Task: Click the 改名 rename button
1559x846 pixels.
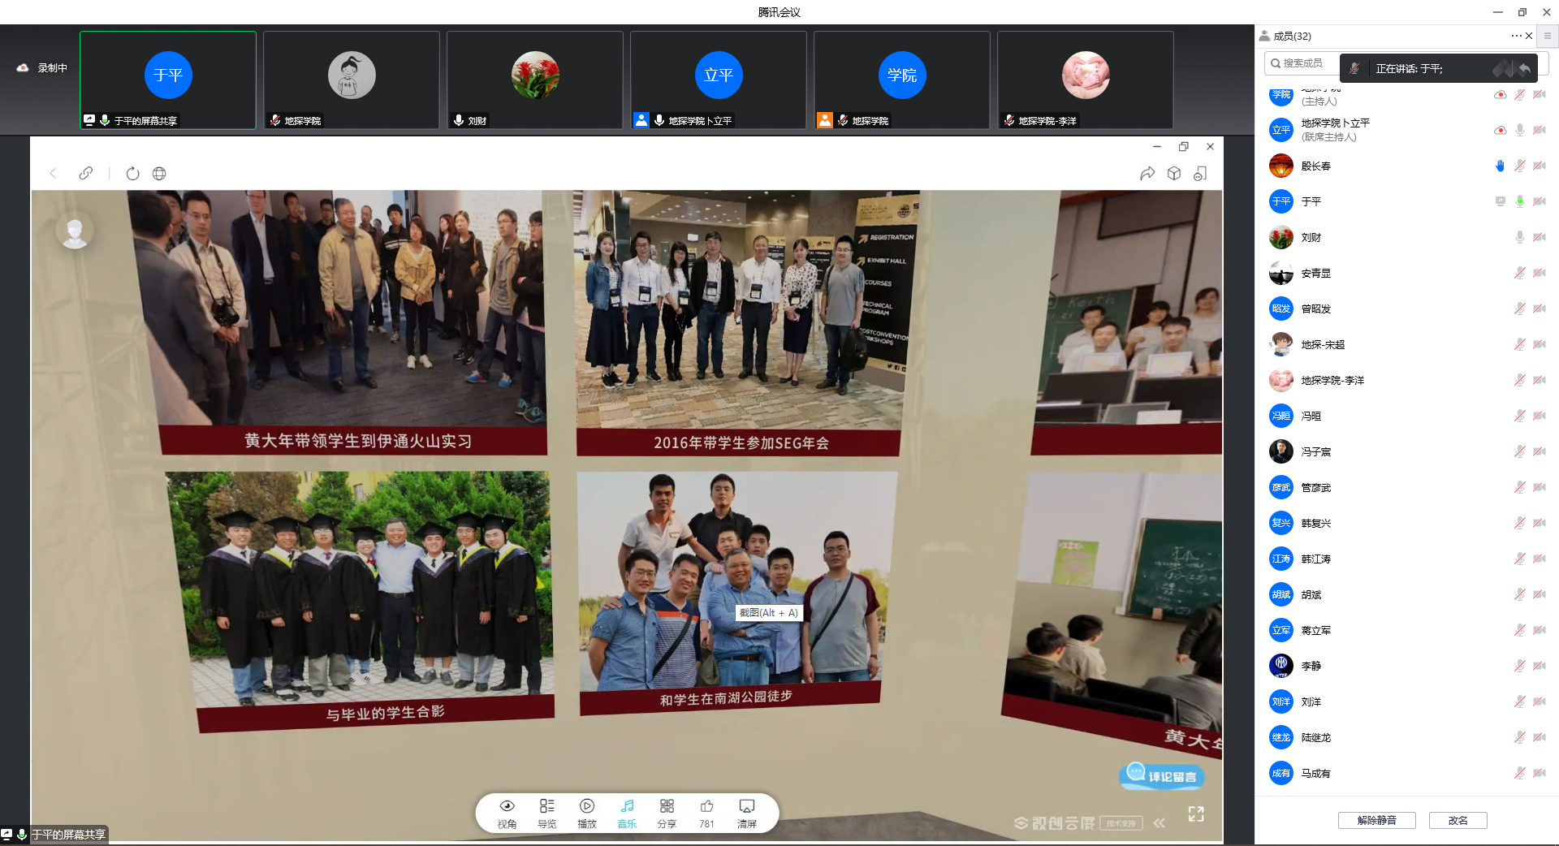Action: click(x=1458, y=820)
